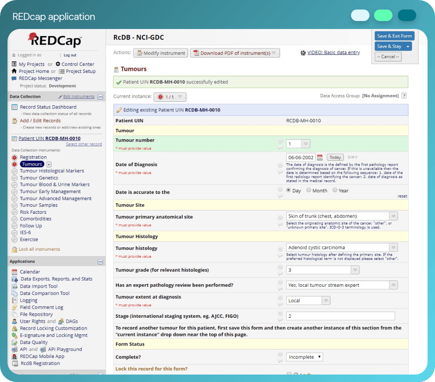The width and height of the screenshot is (435, 382).
Task: Open the Data Access Group help question mark
Action: click(404, 95)
